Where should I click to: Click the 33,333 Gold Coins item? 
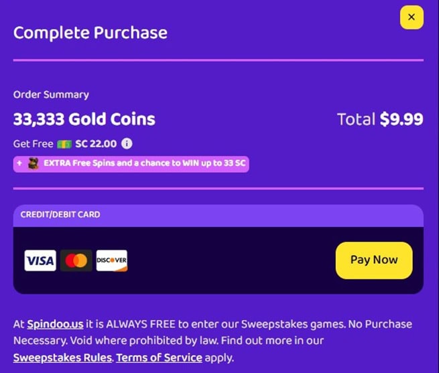pyautogui.click(x=84, y=120)
